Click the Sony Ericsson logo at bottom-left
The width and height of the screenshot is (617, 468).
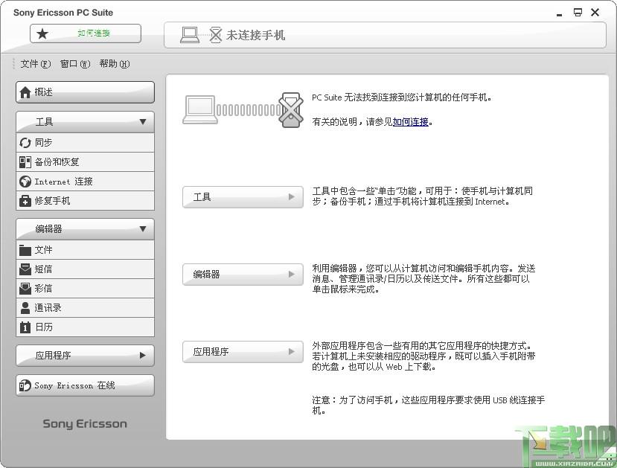85,424
